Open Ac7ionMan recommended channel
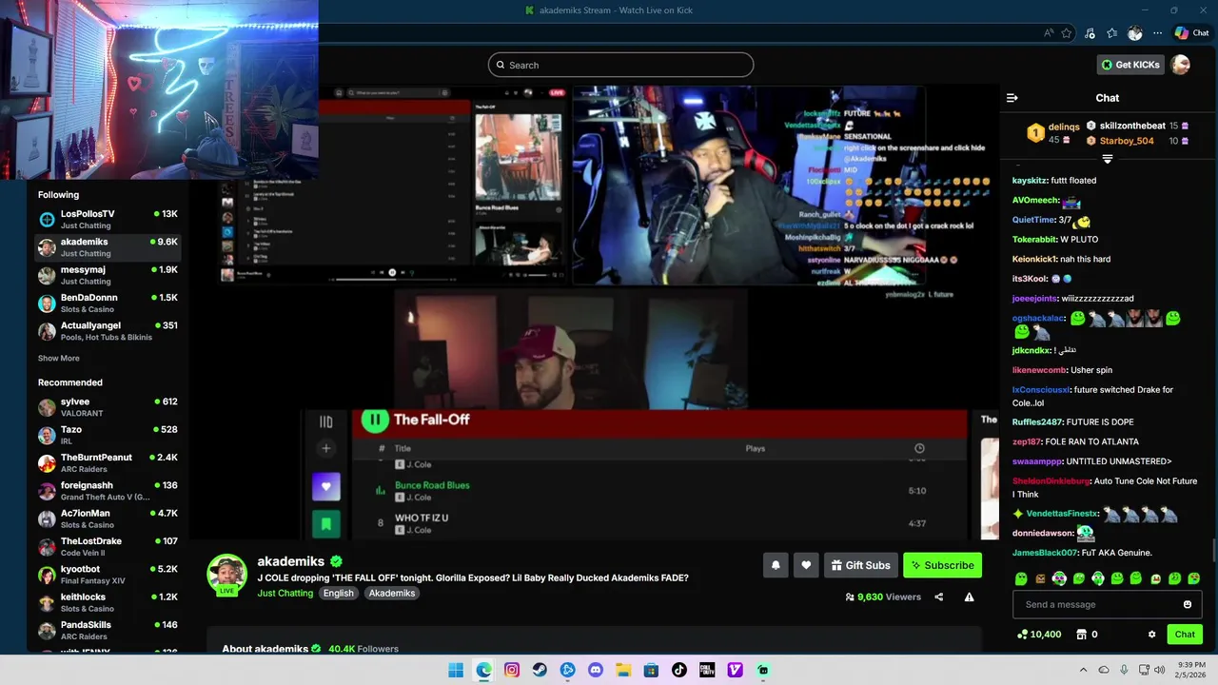Screen dimensions: 1218x685 pos(108,519)
